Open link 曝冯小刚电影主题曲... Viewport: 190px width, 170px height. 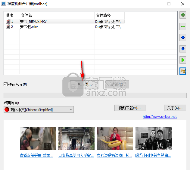click(x=153, y=155)
